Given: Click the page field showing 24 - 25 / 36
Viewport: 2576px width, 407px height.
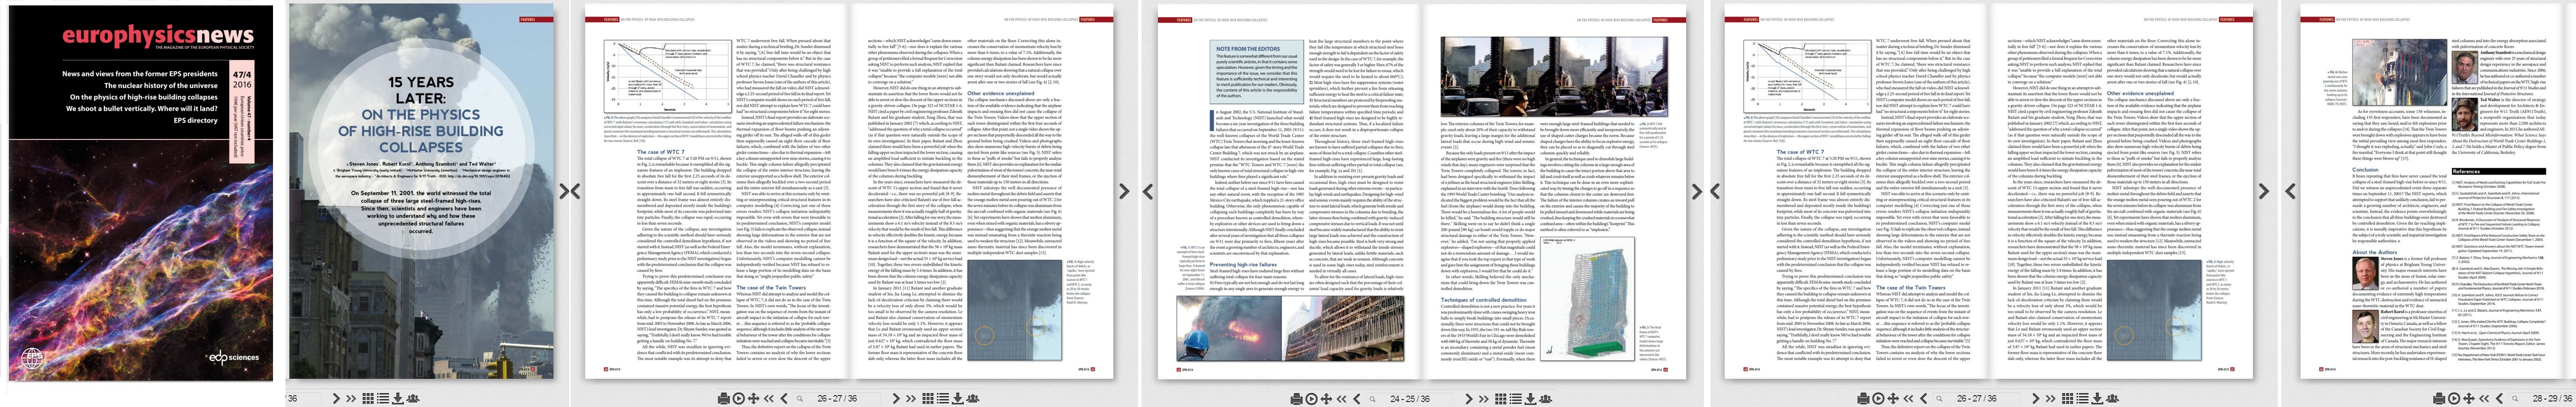Looking at the screenshot, I should [x=1410, y=399].
